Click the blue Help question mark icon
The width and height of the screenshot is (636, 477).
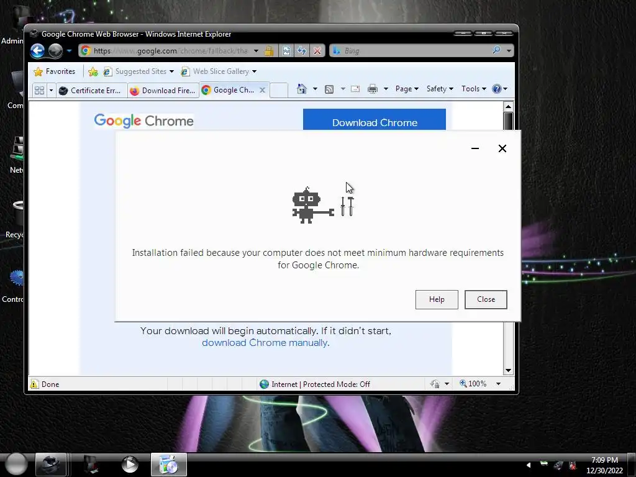(496, 89)
